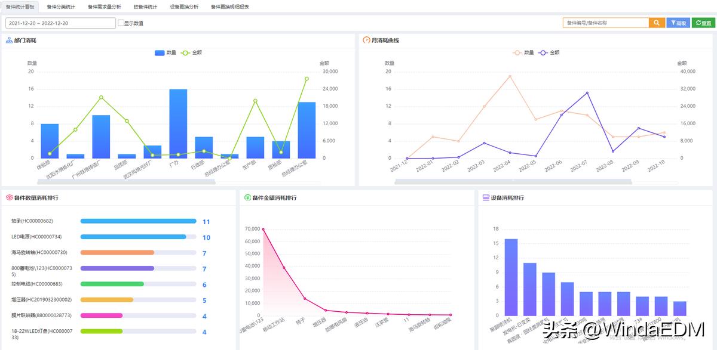Click the orange search magnifier icon
This screenshot has height=350, width=717.
click(x=657, y=23)
